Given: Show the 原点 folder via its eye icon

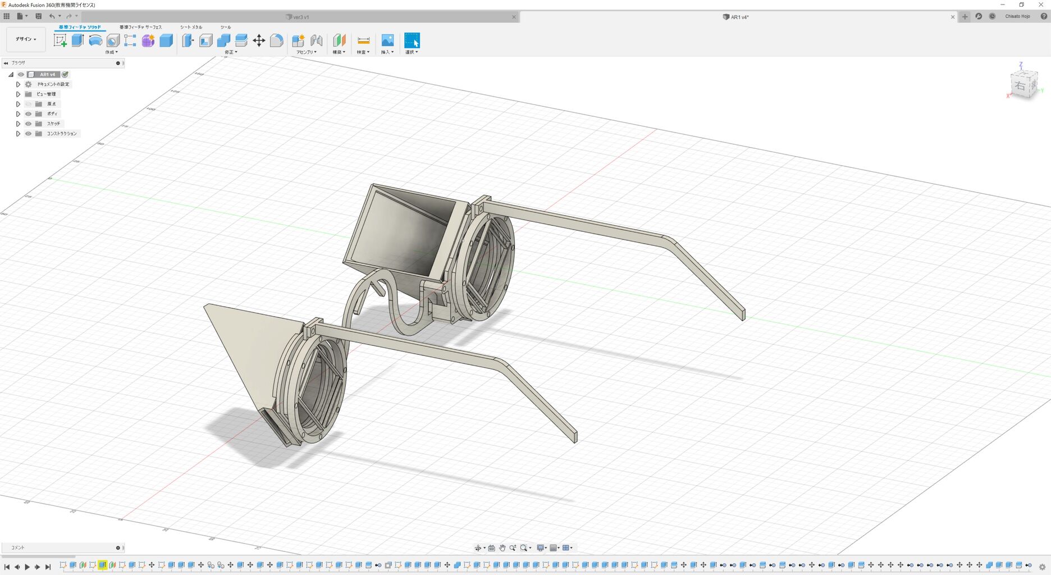Looking at the screenshot, I should (28, 104).
